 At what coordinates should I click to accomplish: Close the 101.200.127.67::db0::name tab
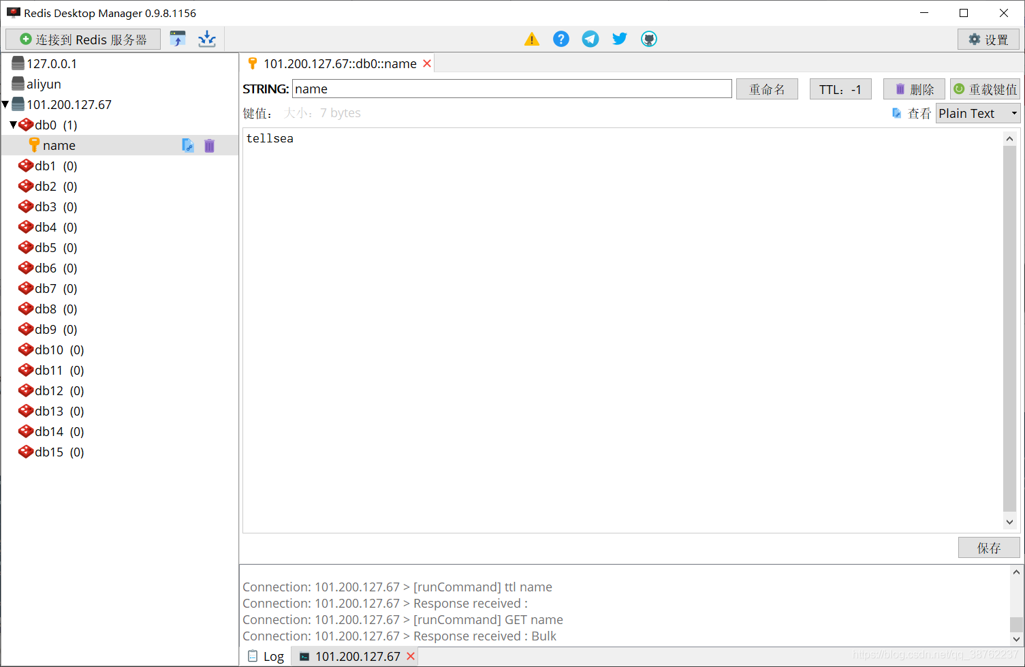point(427,63)
